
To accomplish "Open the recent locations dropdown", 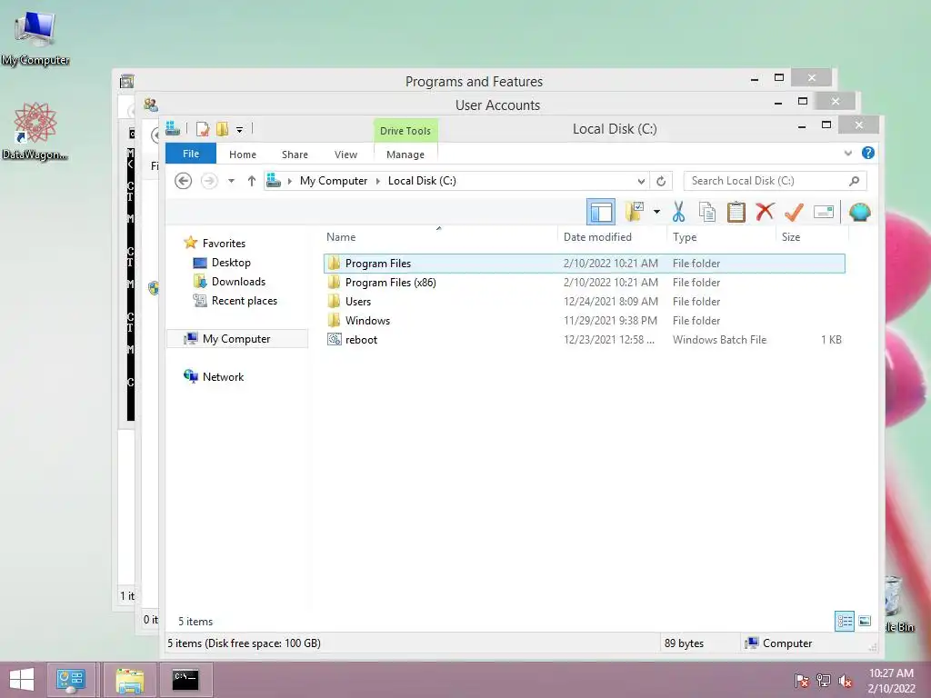I will (232, 181).
